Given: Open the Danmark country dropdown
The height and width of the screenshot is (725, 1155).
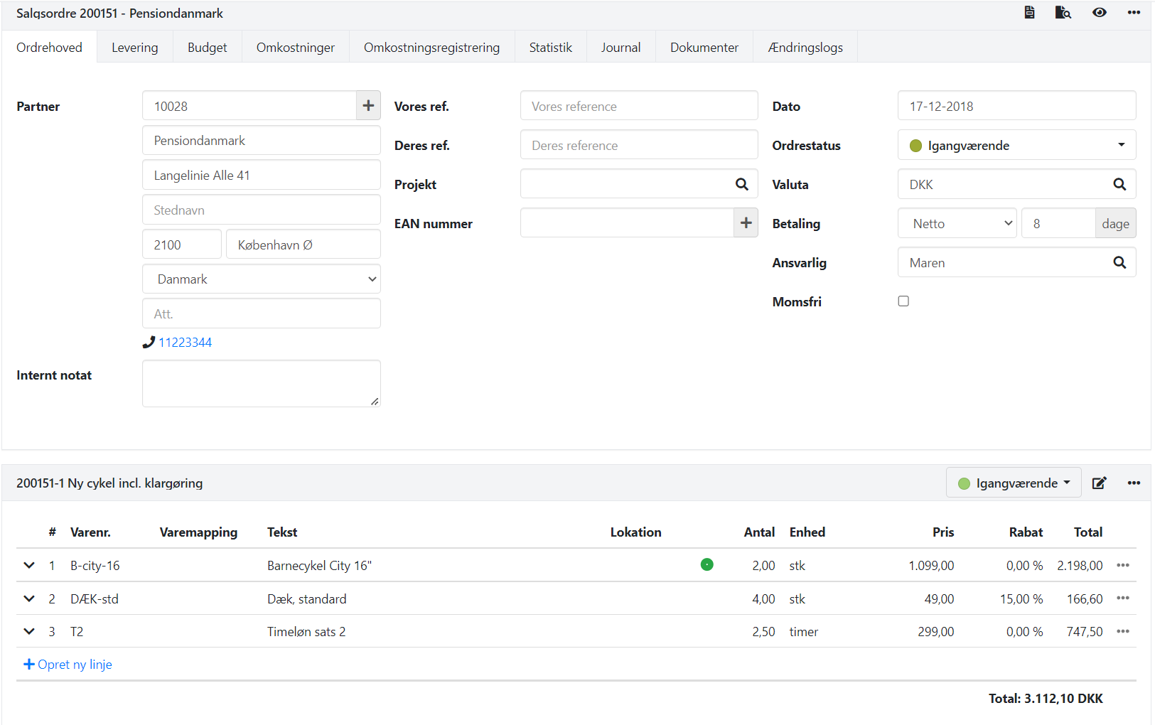Looking at the screenshot, I should click(262, 279).
